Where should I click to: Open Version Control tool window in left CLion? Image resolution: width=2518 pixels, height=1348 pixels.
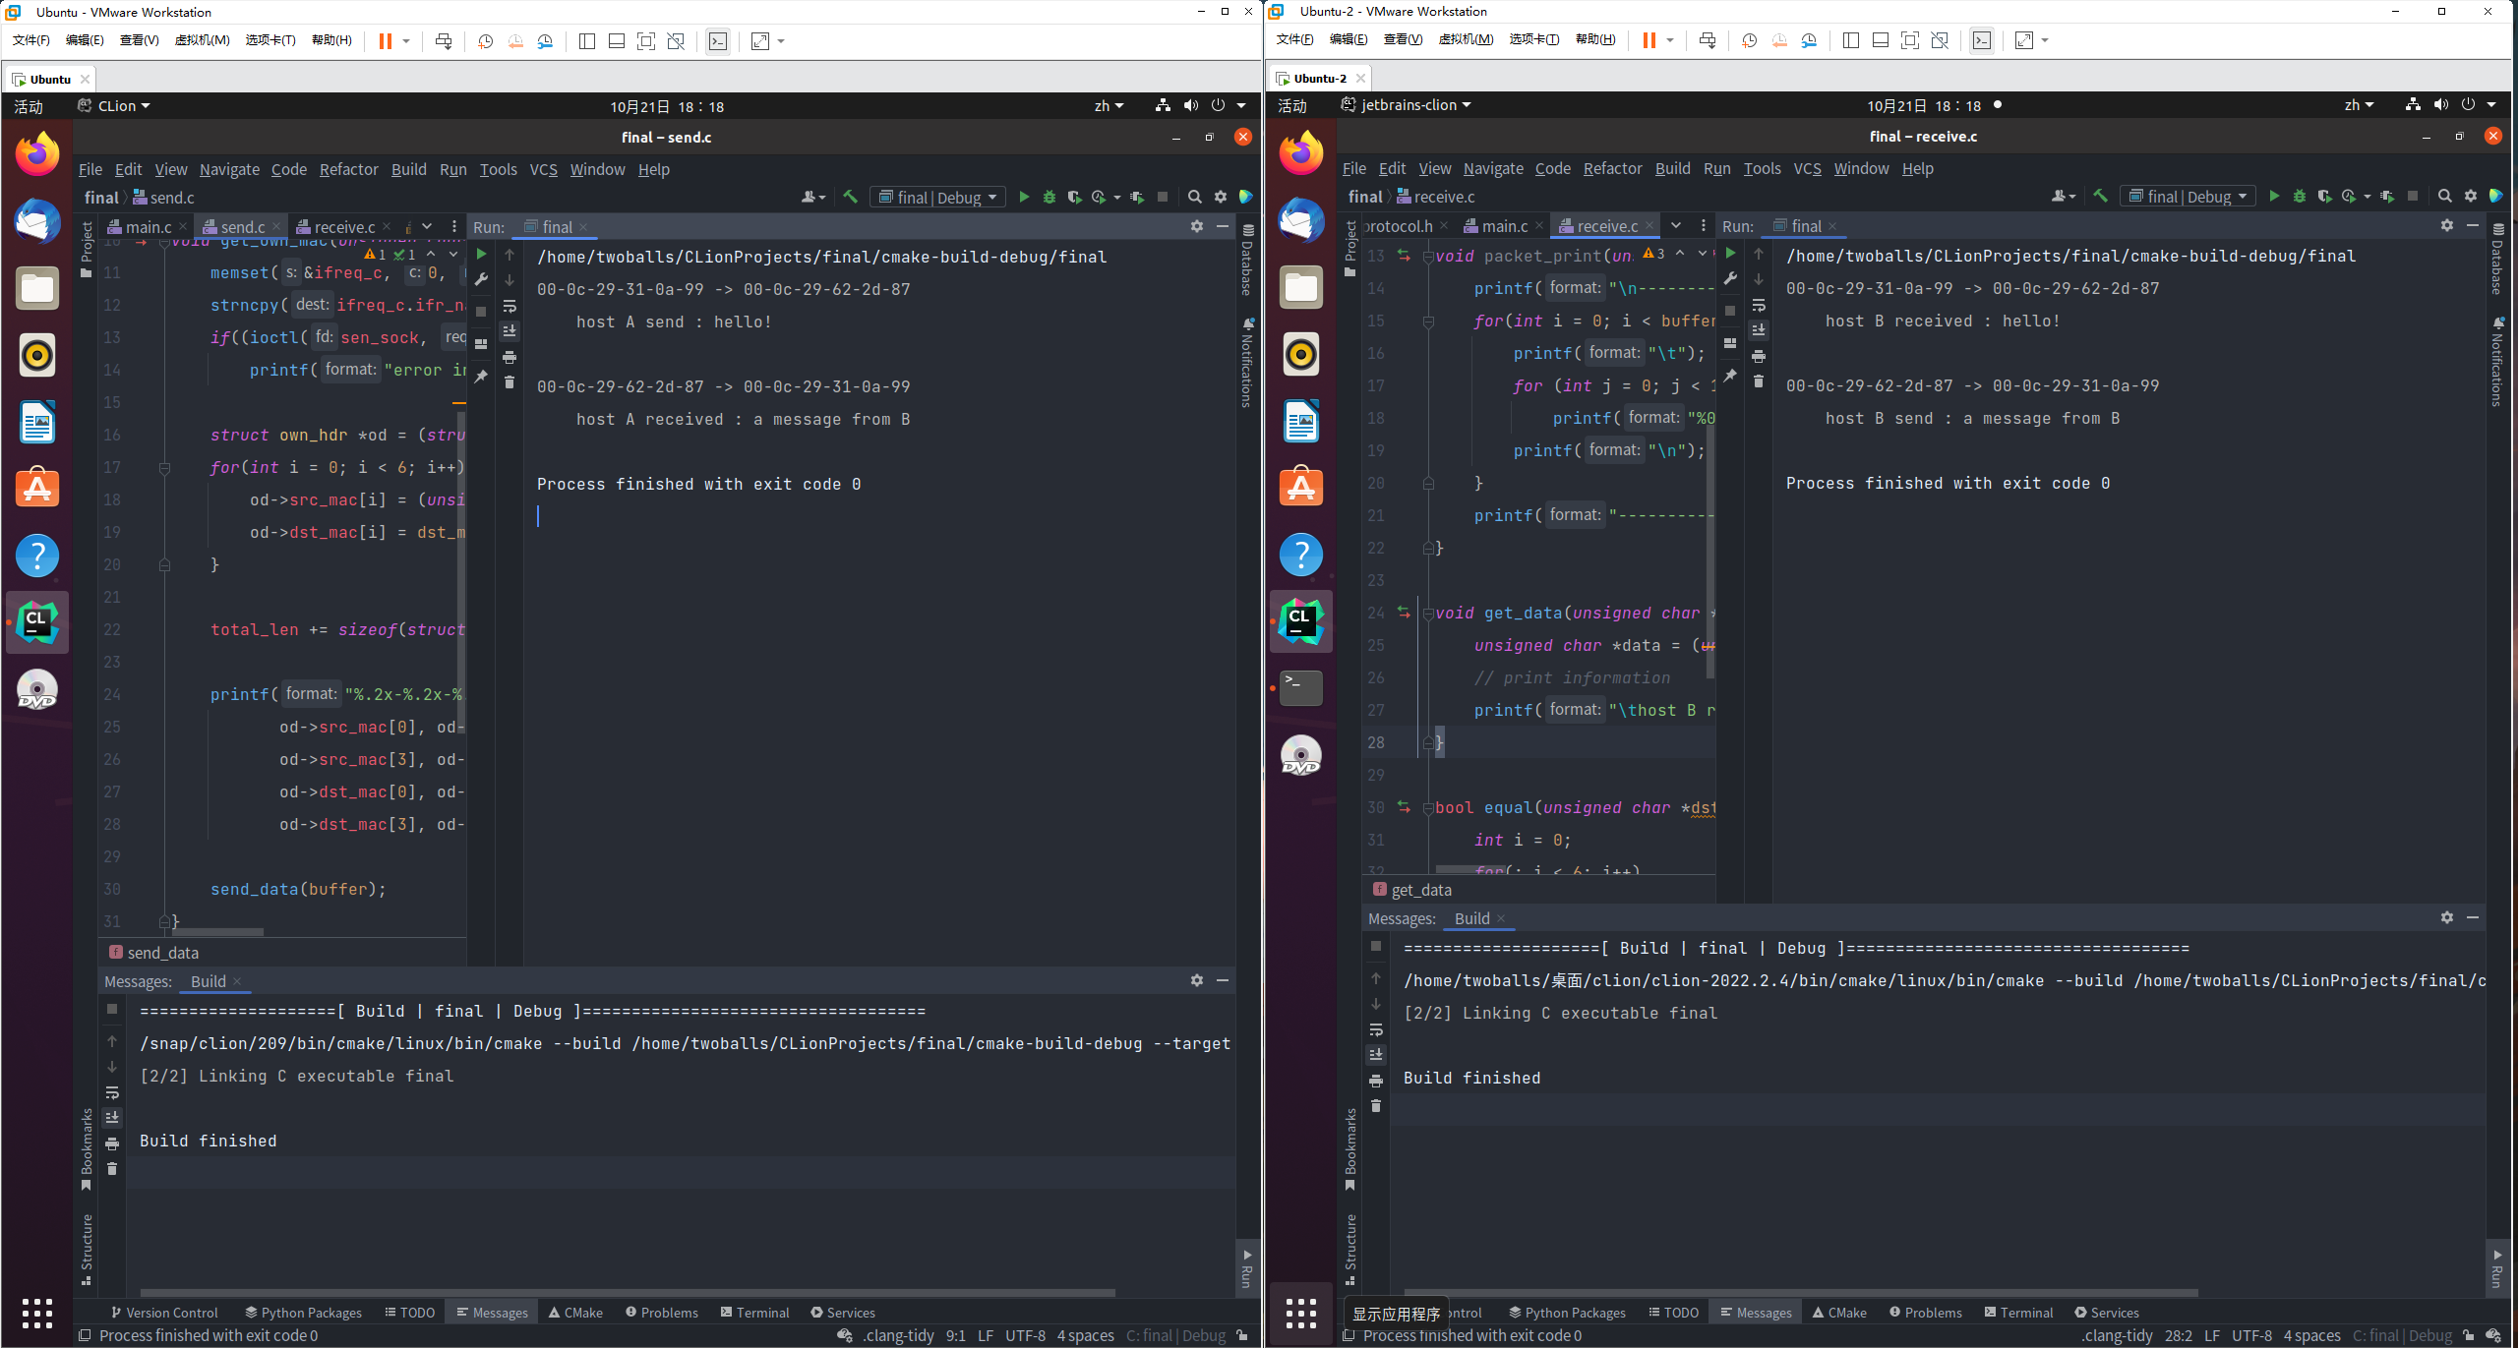164,1313
